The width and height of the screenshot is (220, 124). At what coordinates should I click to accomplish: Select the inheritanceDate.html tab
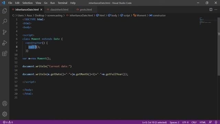(x=27, y=10)
